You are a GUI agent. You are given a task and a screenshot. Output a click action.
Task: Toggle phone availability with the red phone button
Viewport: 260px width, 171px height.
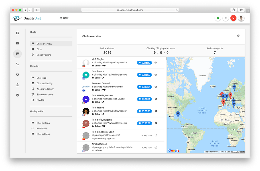[233, 18]
